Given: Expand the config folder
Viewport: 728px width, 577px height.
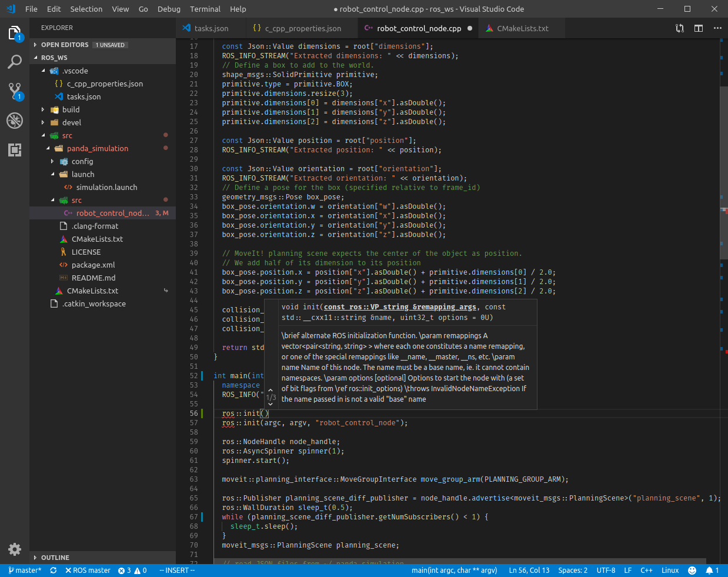Looking at the screenshot, I should (x=102, y=161).
